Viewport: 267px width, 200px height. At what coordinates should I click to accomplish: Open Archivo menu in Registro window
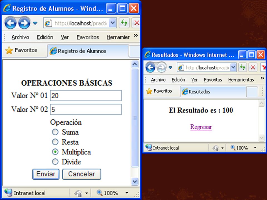[20, 37]
